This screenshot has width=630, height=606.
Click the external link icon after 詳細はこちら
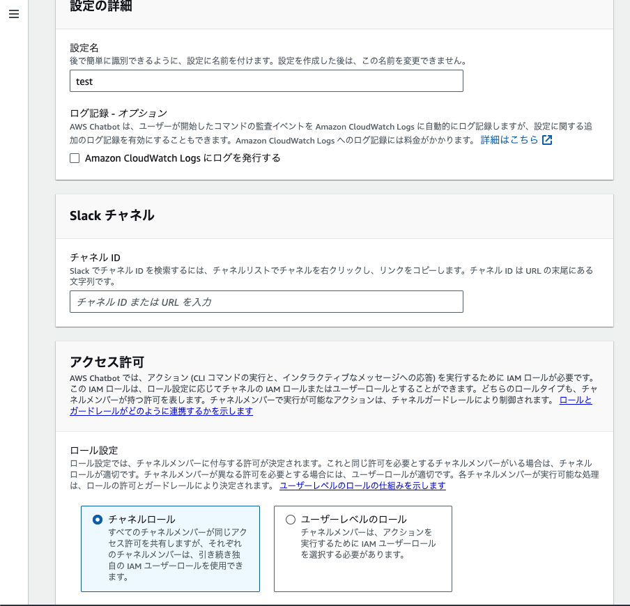coord(547,140)
